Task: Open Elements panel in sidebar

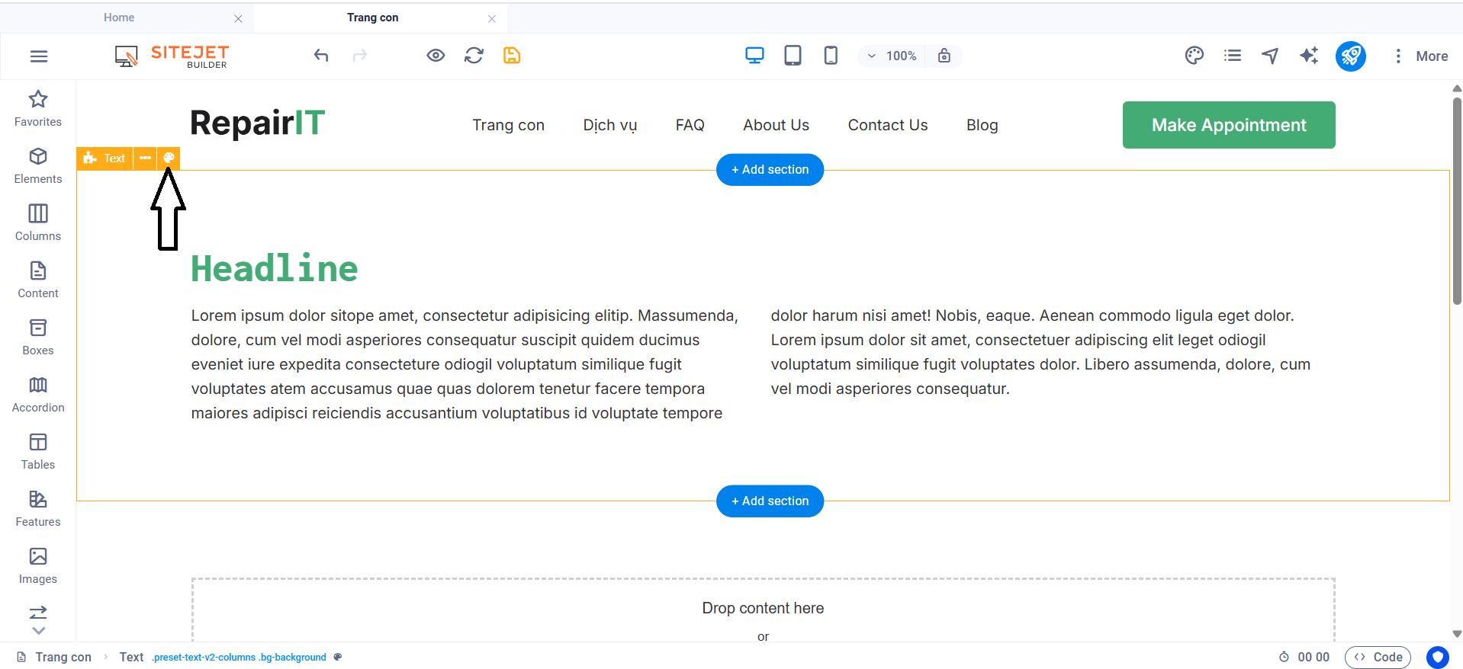Action: (x=38, y=165)
